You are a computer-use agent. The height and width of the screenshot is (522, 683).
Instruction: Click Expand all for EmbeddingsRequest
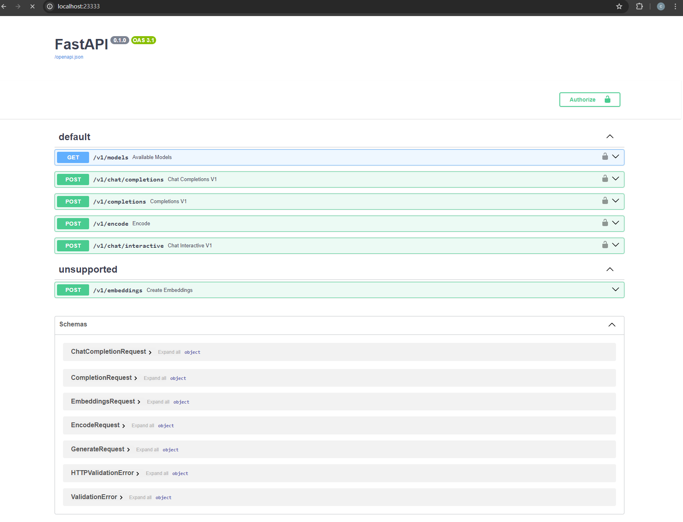coord(158,402)
